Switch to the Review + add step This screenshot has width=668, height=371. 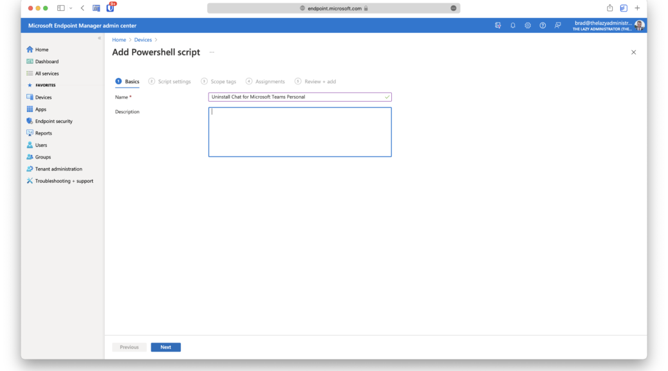coord(315,81)
